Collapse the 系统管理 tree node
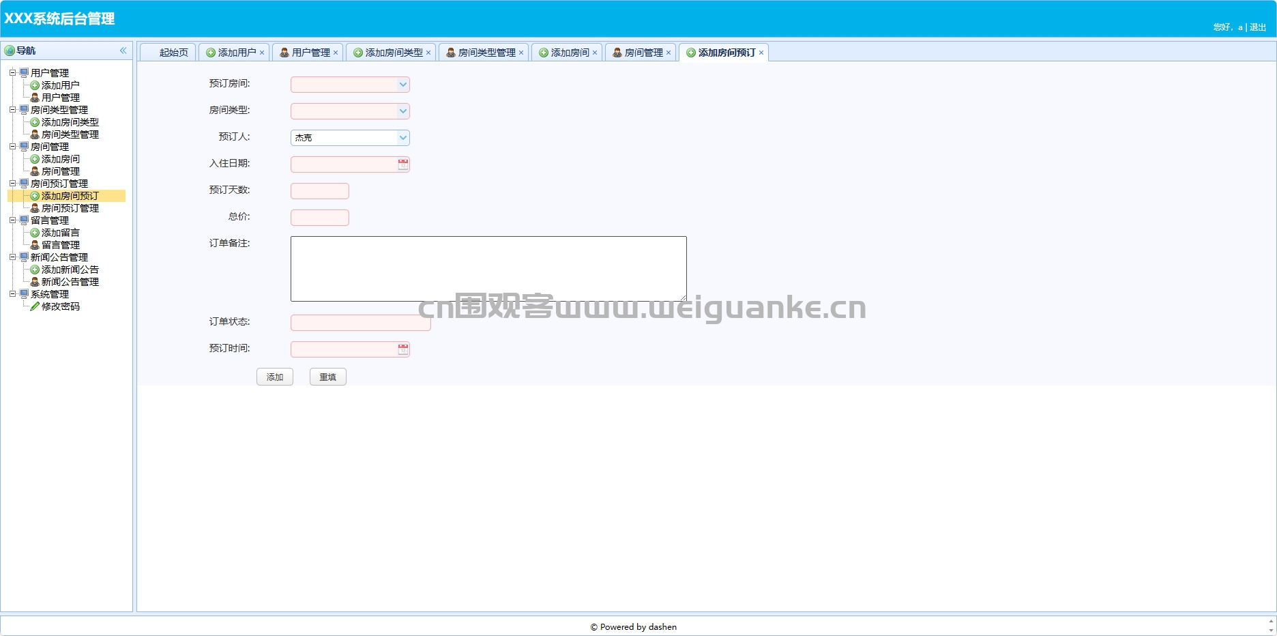 click(12, 293)
